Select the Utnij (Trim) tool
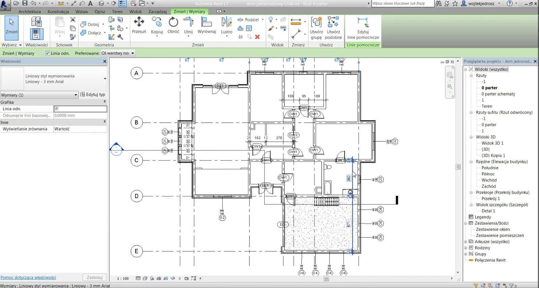The height and width of the screenshot is (288, 539). tap(188, 23)
